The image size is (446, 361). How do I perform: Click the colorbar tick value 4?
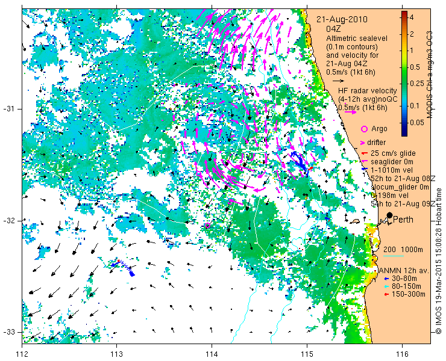point(412,17)
